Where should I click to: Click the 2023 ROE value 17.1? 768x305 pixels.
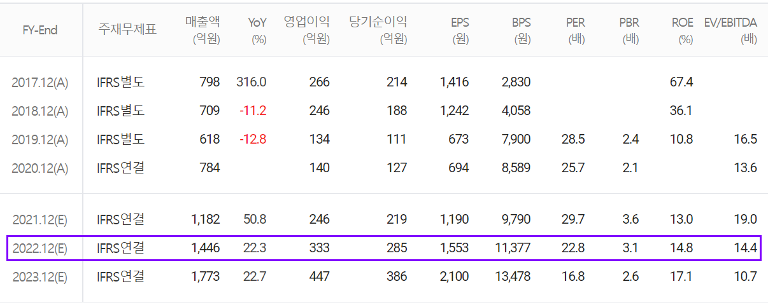(681, 276)
